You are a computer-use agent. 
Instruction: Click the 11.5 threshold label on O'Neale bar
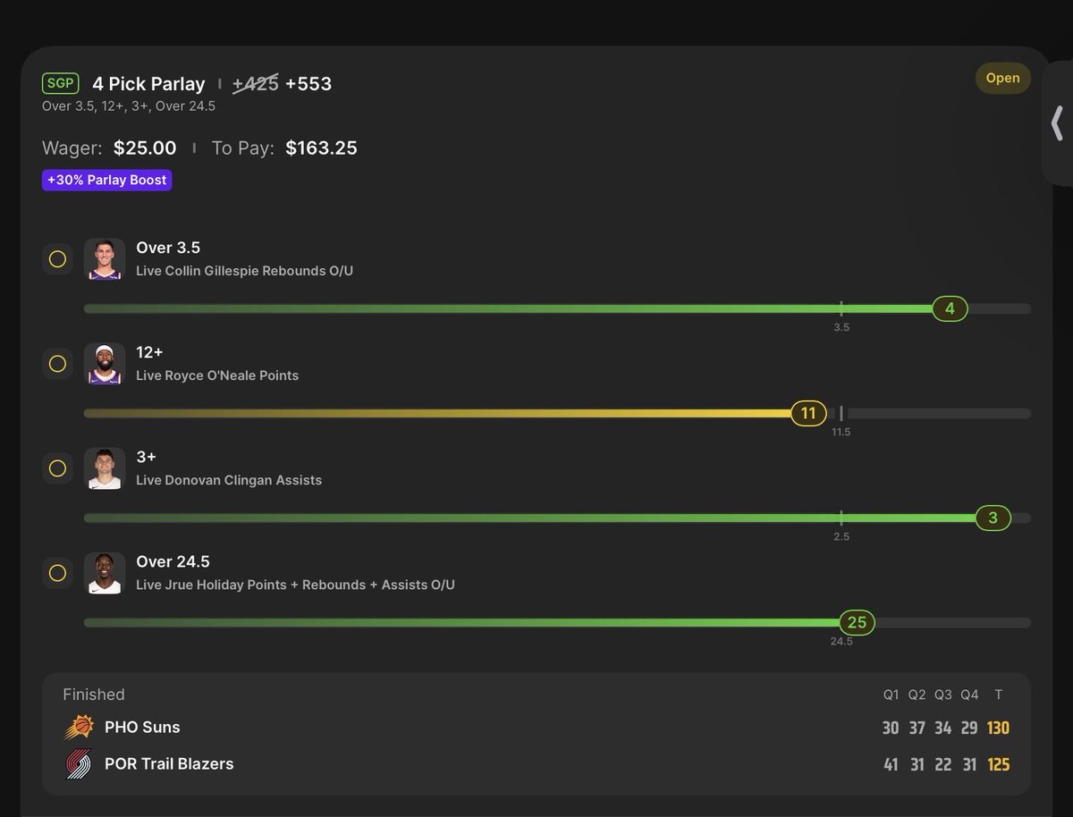tap(841, 433)
